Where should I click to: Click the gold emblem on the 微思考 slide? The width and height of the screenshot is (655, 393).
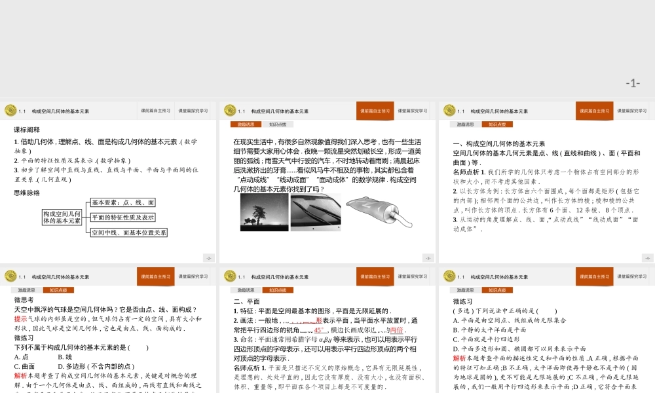tap(12, 276)
